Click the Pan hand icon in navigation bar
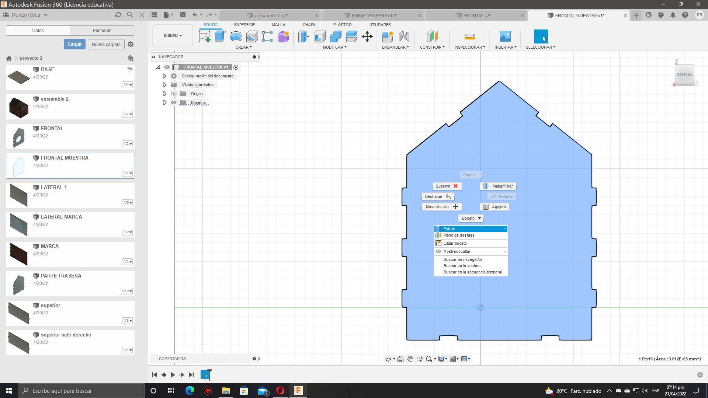This screenshot has width=708, height=398. [410, 359]
